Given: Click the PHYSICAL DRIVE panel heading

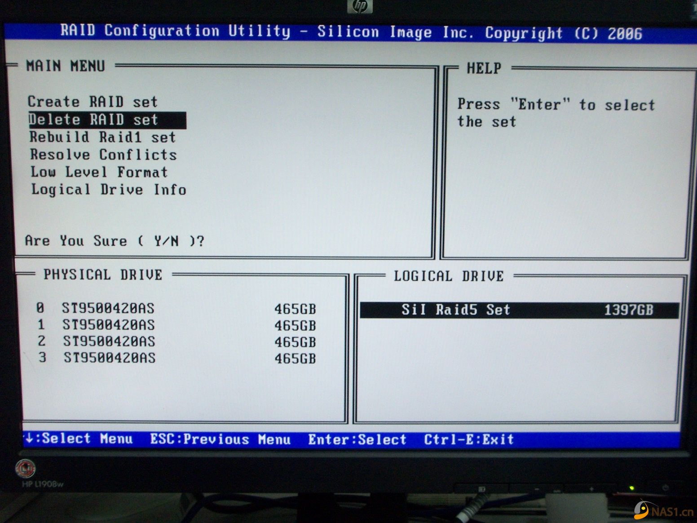Looking at the screenshot, I should 103,275.
